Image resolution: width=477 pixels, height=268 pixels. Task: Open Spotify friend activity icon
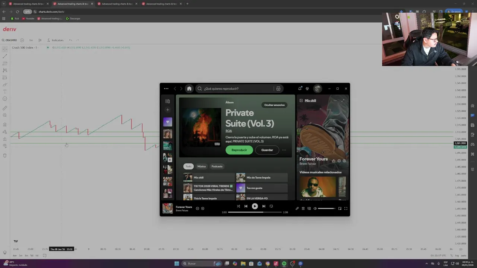307,89
